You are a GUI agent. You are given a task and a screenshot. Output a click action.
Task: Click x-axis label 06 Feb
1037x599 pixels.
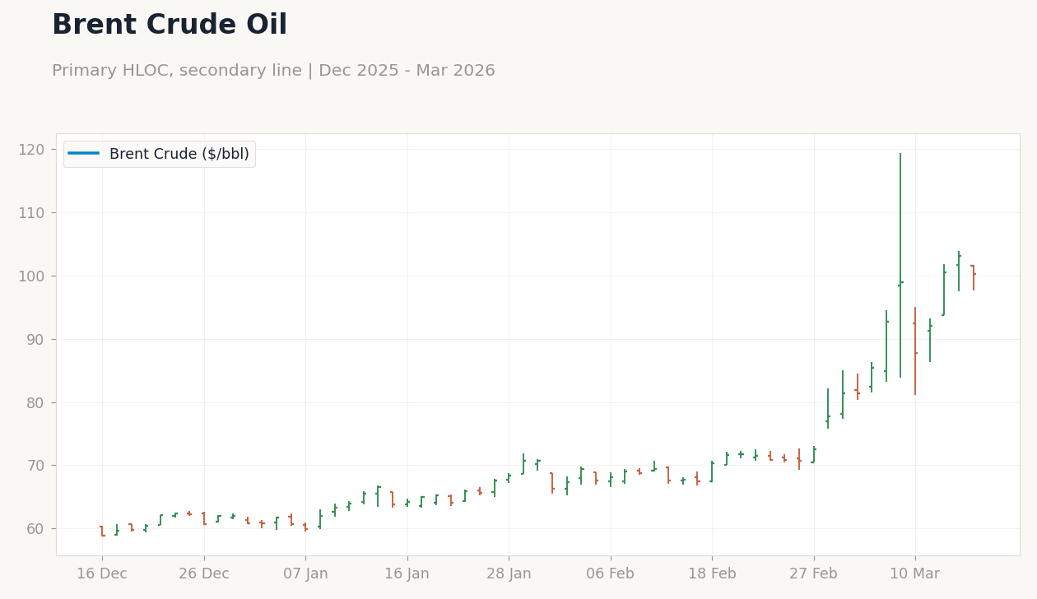click(x=611, y=574)
